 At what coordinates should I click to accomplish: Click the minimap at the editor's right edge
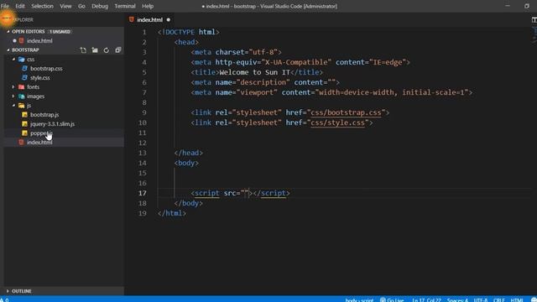pos(534,35)
